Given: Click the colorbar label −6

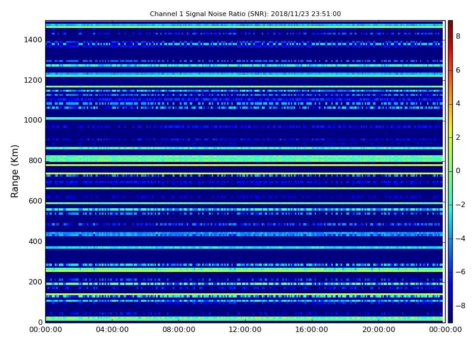Looking at the screenshot, I should pos(460,272).
